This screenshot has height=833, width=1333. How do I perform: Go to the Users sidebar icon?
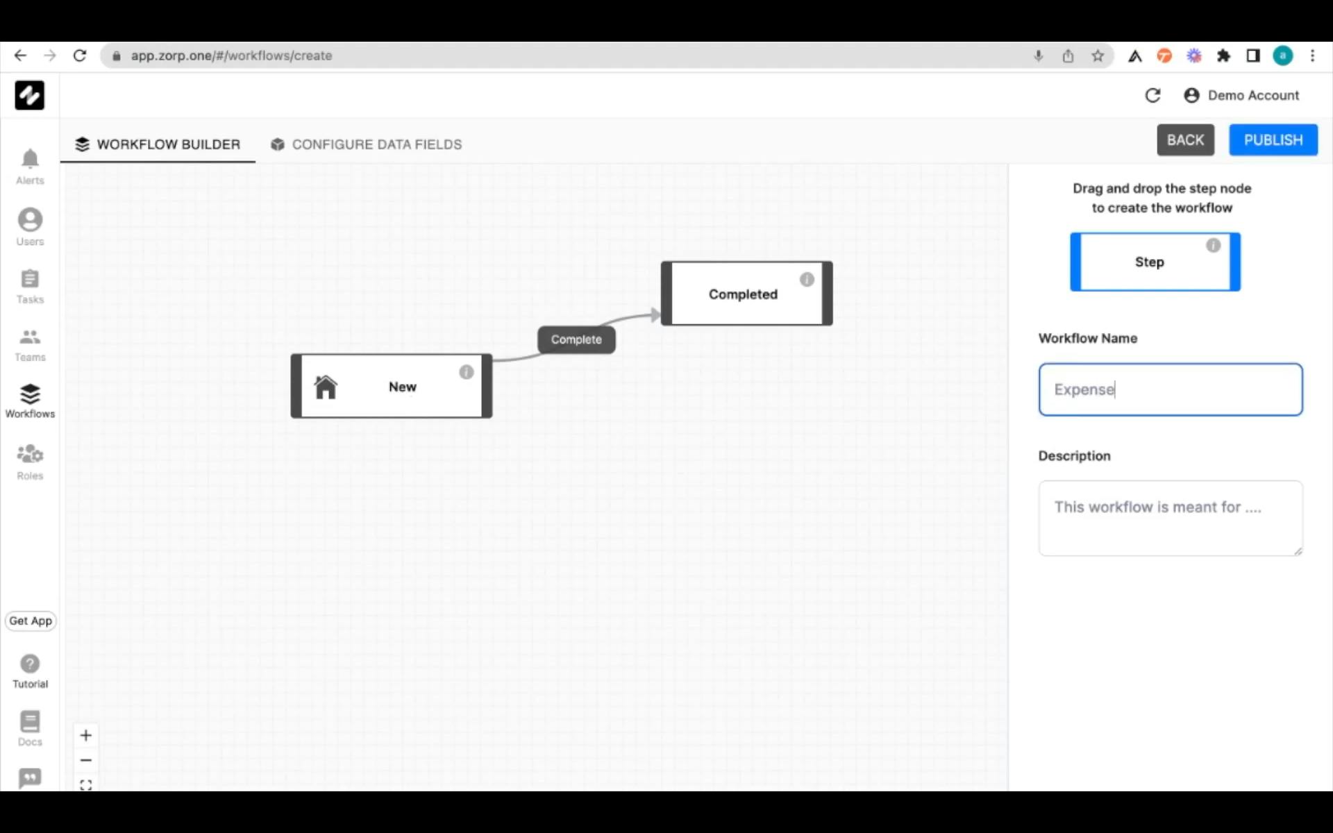(30, 220)
